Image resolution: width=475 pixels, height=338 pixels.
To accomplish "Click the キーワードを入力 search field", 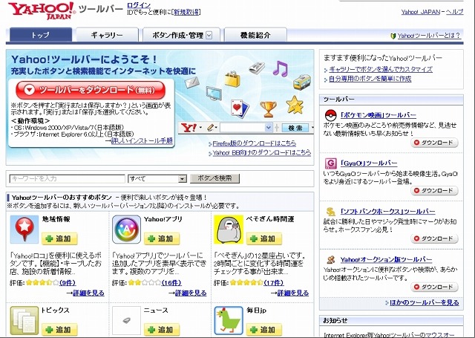I will 68,179.
